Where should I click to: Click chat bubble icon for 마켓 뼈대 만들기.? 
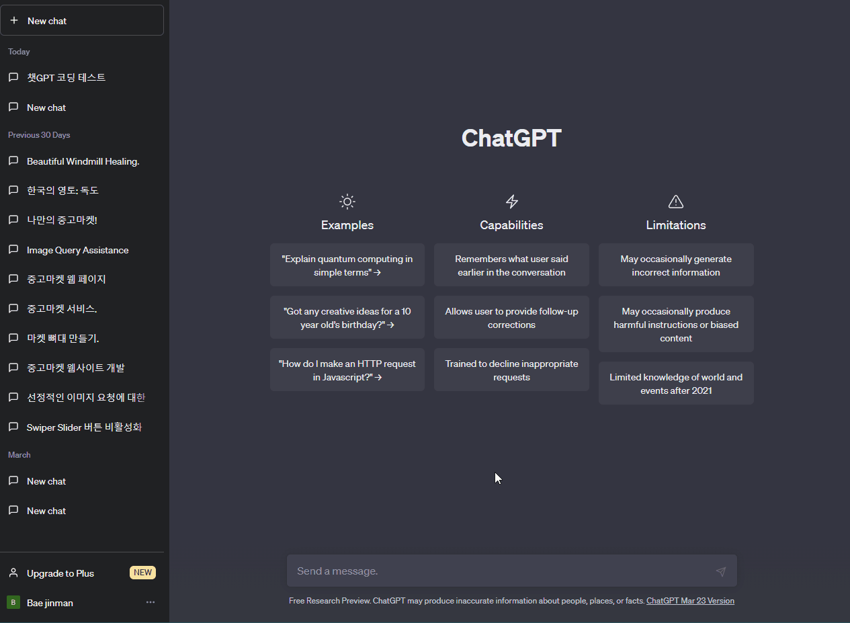pyautogui.click(x=13, y=338)
